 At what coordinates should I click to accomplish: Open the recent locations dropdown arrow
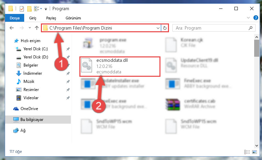point(30,28)
